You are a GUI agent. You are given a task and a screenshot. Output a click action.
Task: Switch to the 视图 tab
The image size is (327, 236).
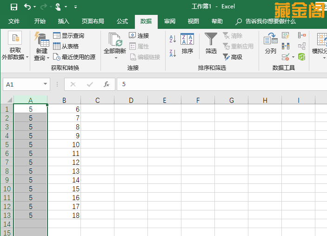click(x=194, y=21)
